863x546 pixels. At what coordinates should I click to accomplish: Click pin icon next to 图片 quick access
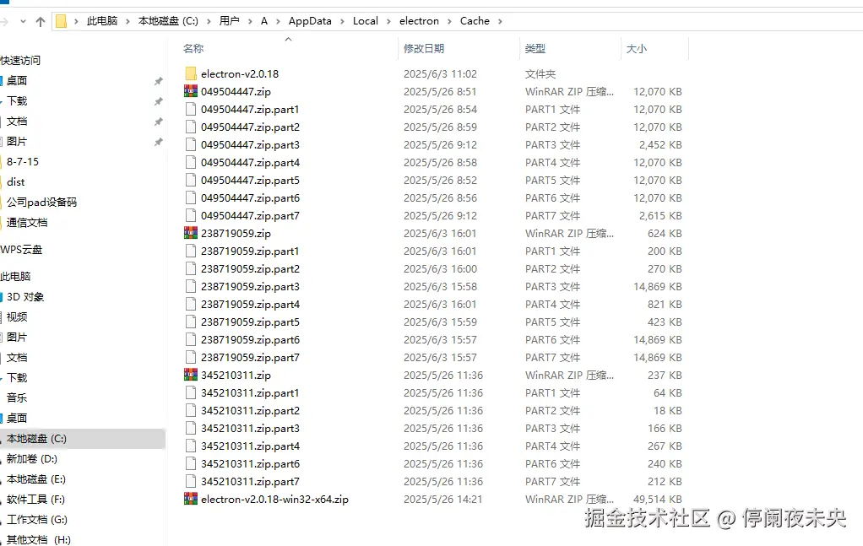(159, 142)
